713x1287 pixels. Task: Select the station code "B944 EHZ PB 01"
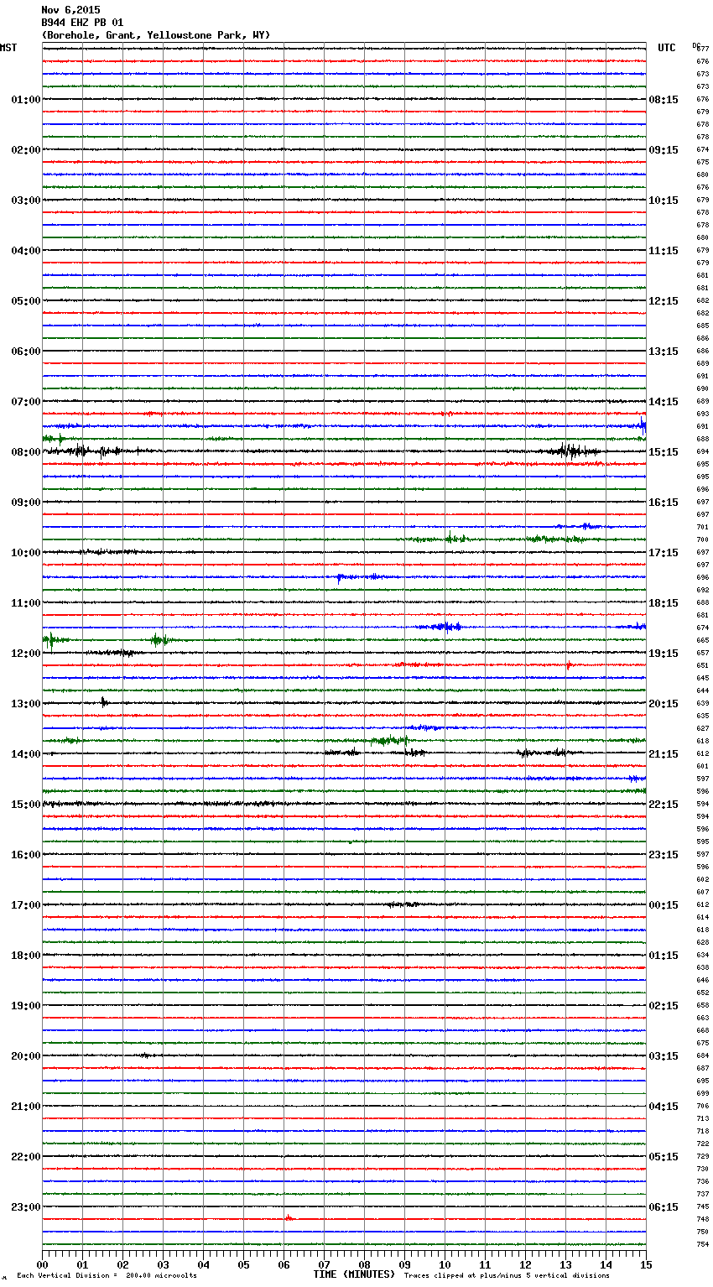[x=82, y=23]
